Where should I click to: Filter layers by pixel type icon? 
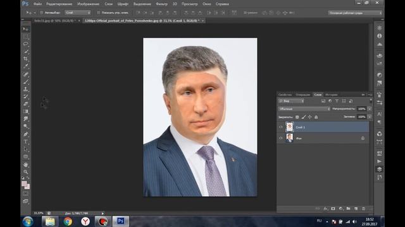(323, 101)
